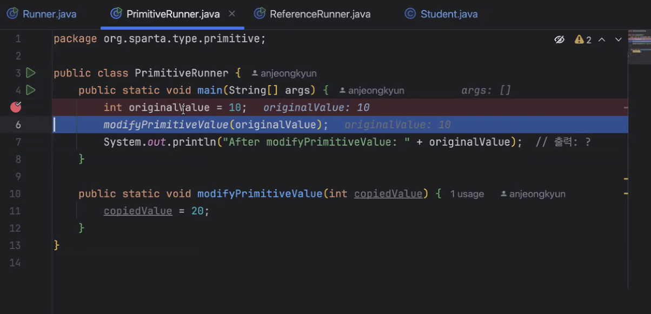Click the Korean comment '// 출력: ?'

563,142
